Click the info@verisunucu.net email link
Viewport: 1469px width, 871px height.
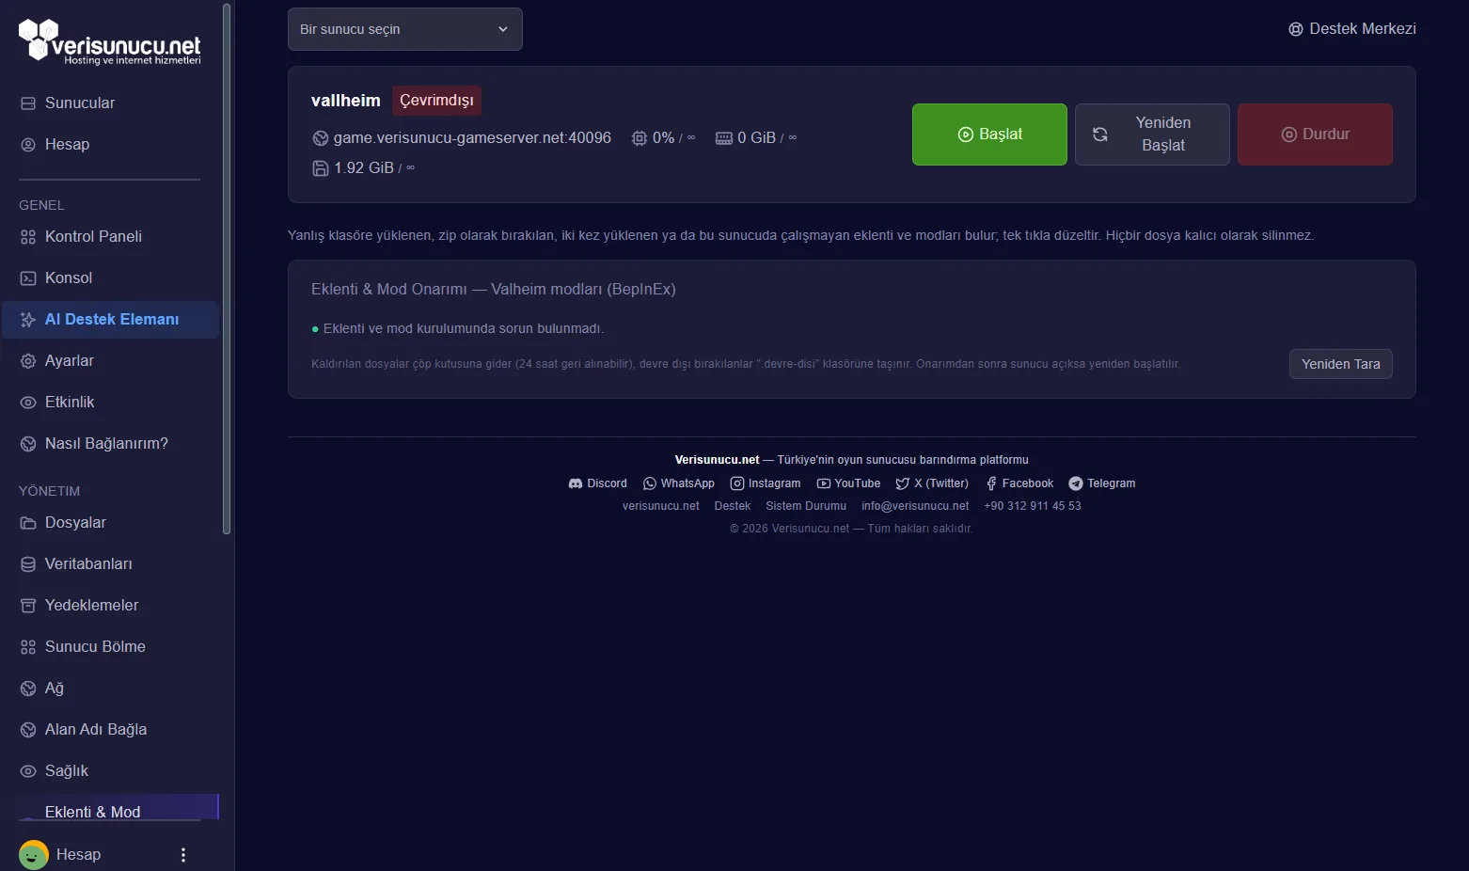click(x=915, y=506)
